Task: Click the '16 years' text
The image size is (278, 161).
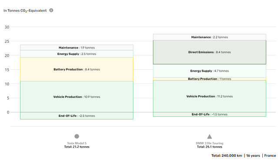Action: (x=253, y=155)
